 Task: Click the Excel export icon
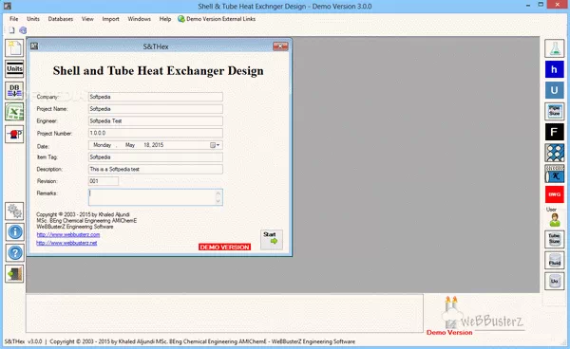[14, 112]
